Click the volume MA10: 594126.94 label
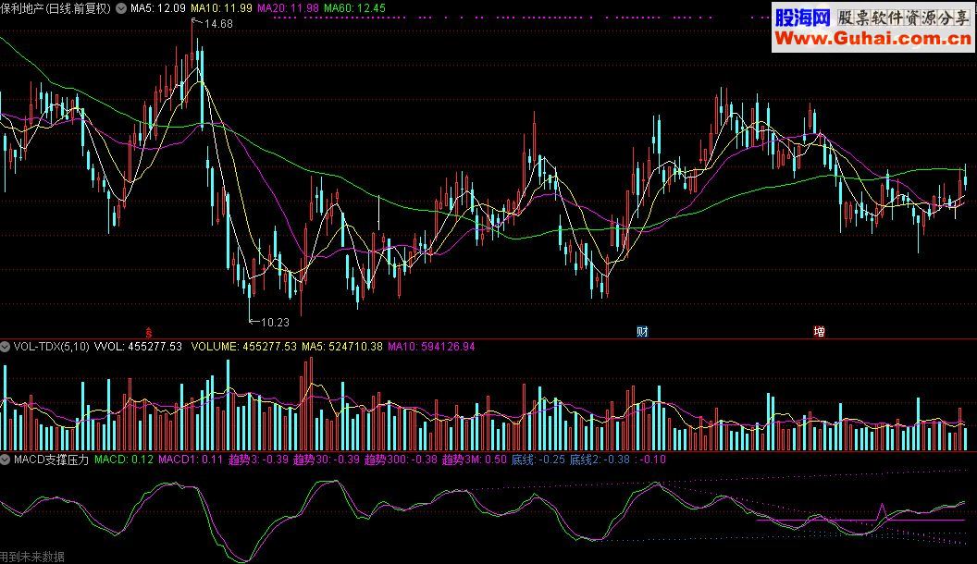This screenshot has width=977, height=564. 431,346
